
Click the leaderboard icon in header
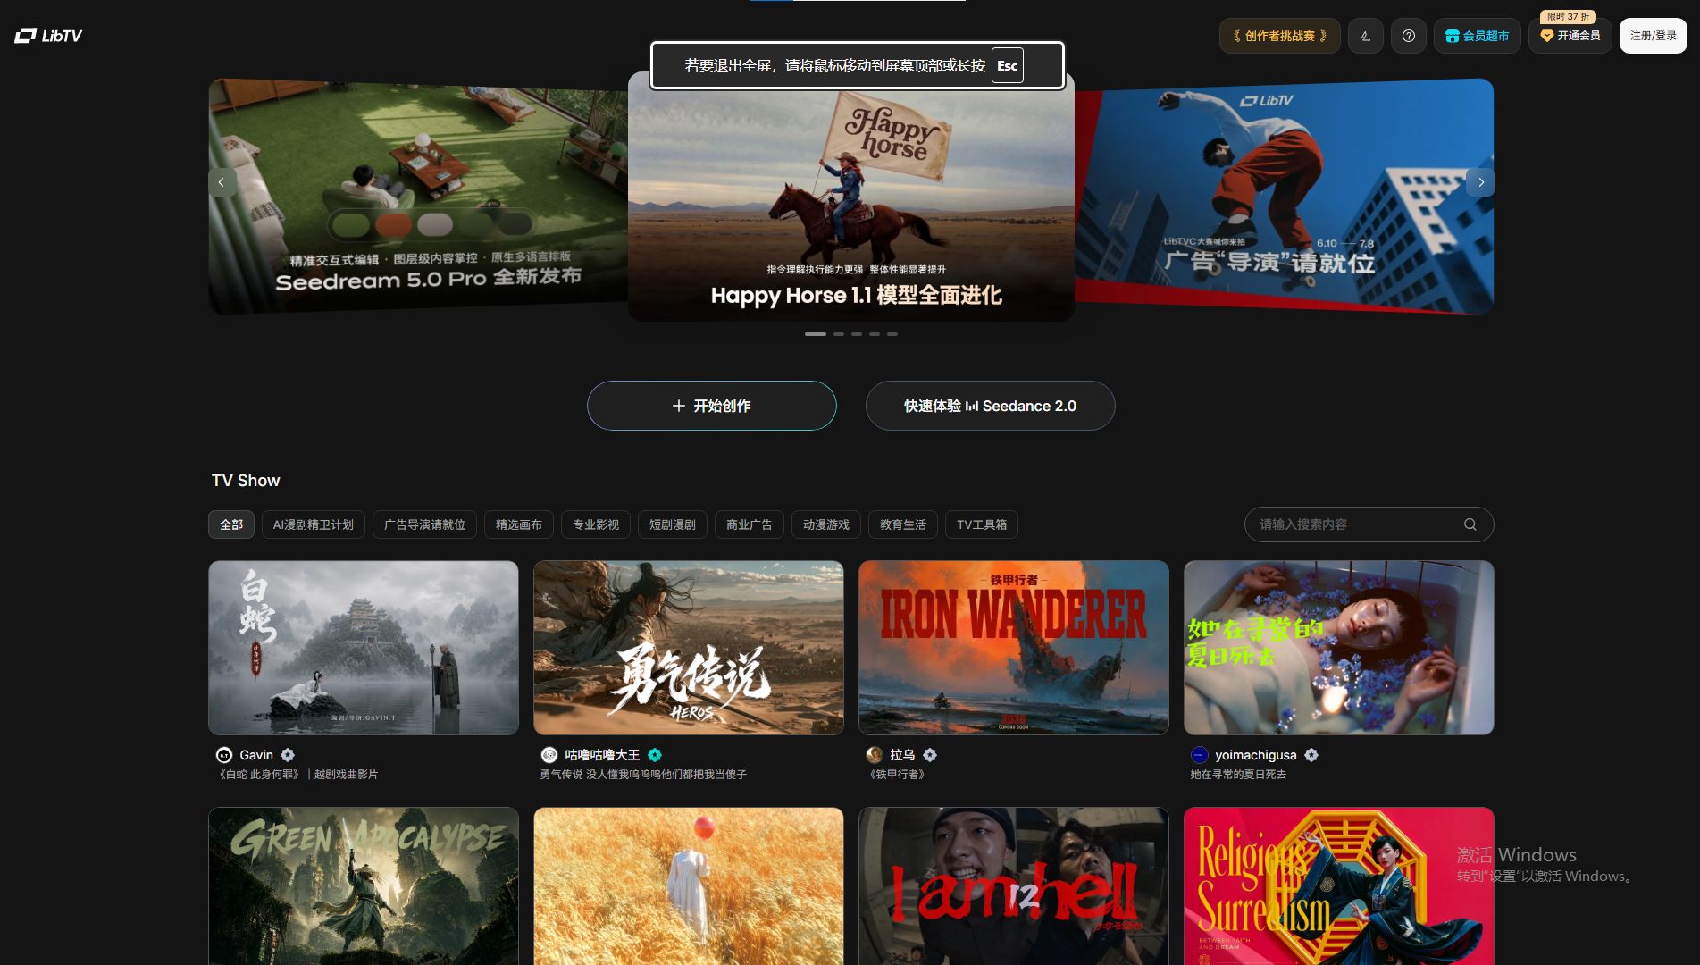pyautogui.click(x=1365, y=36)
